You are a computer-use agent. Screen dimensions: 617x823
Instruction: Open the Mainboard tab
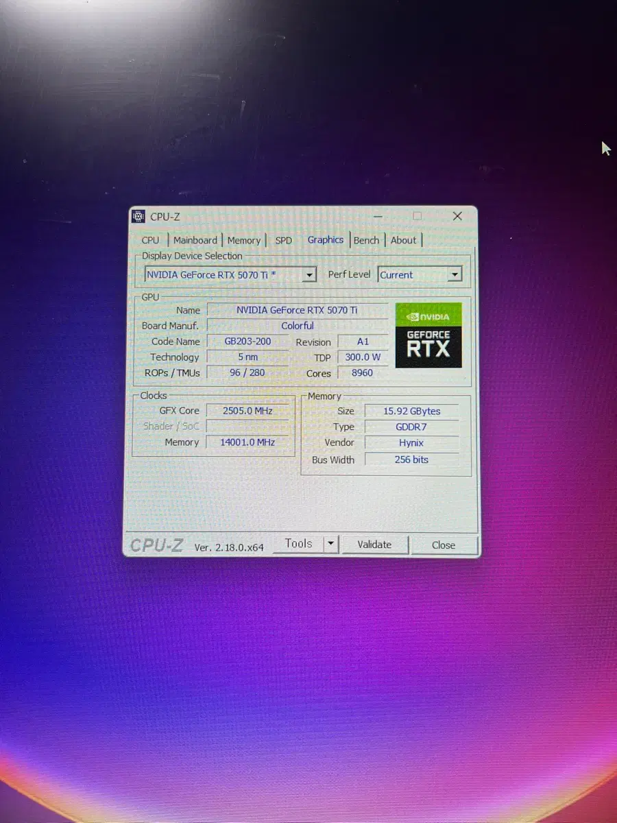coord(195,240)
